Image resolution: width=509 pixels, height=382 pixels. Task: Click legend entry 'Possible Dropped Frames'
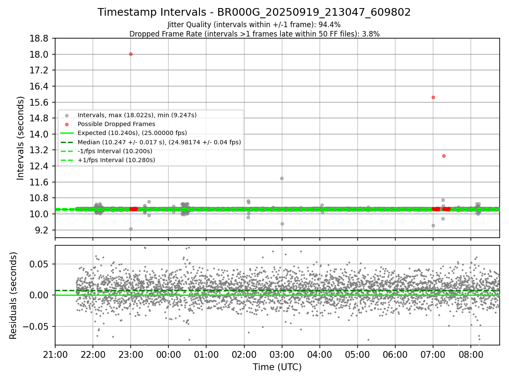tap(116, 124)
